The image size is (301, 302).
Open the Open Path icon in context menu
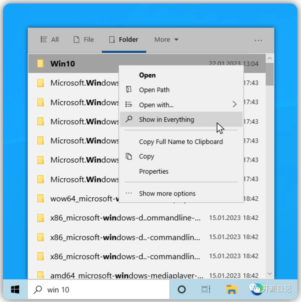[128, 90]
